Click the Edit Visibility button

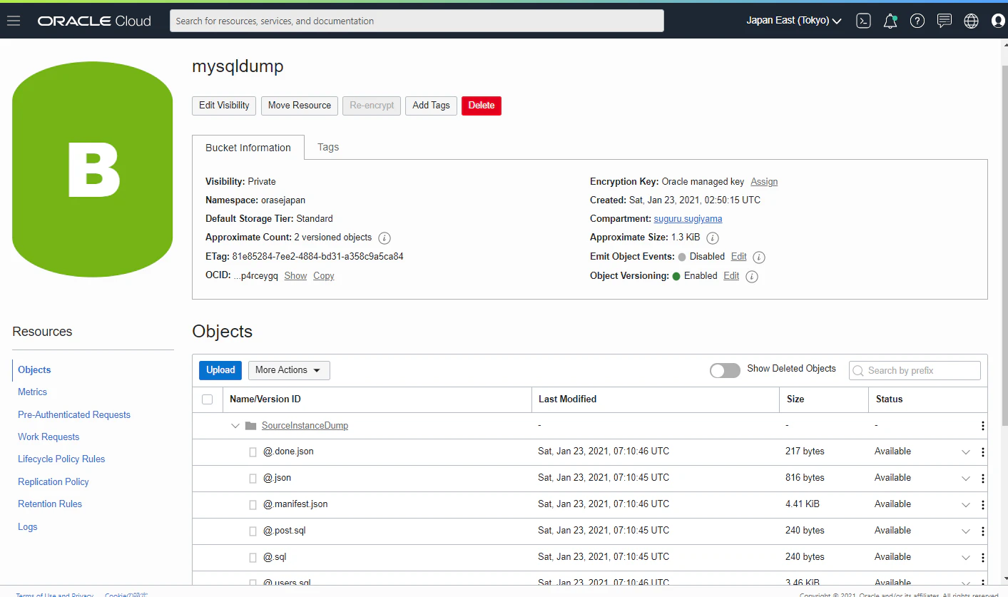224,106
